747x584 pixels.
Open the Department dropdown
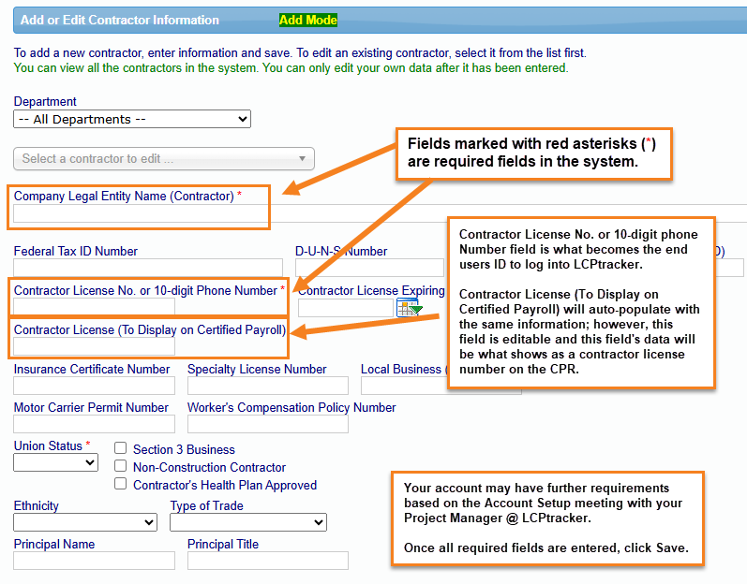point(132,119)
